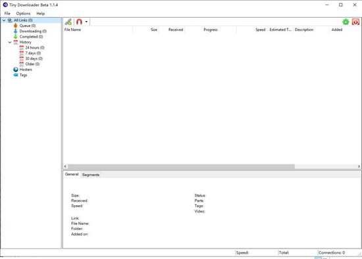Screen dimensions: 362x259
Task: Click the horizontal scrollbar left arrow
Action: (65, 166)
